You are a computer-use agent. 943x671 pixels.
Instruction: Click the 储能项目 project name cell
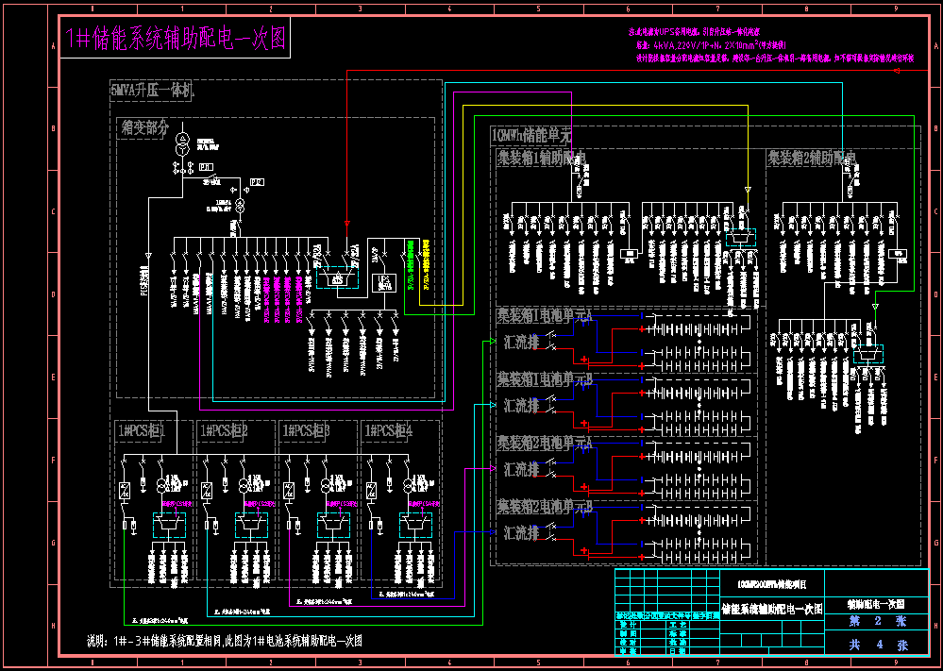pyautogui.click(x=772, y=583)
